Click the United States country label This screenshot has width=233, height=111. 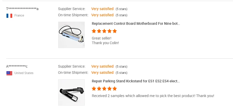click(24, 73)
